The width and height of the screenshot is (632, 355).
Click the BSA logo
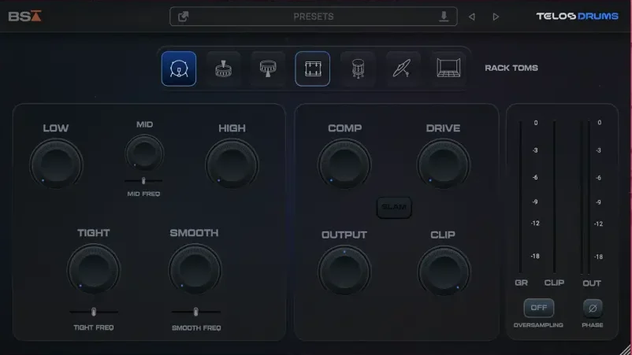click(x=24, y=16)
